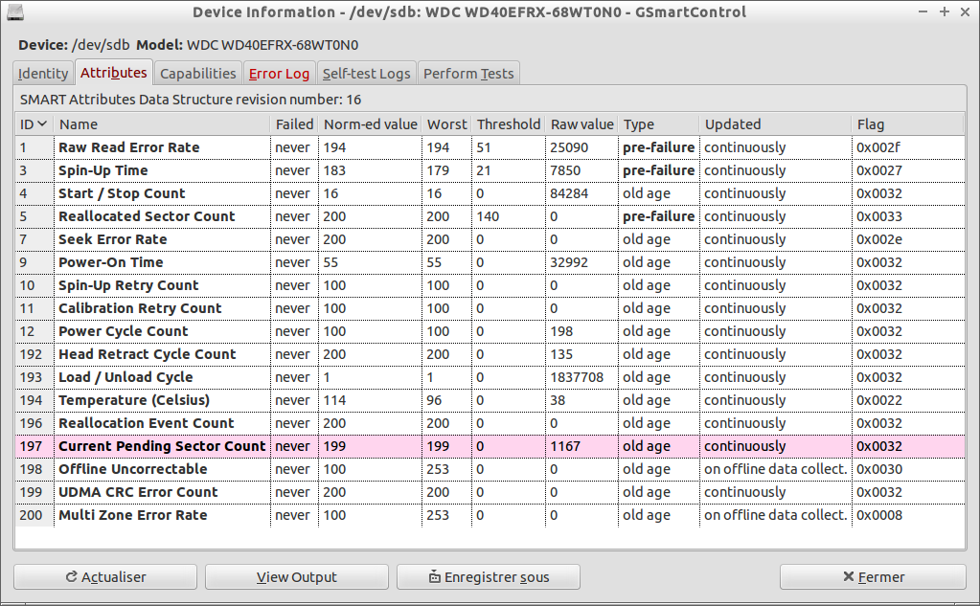
Task: Click the Model: WDC WD40EFRX-68WT0N0 label
Action: tap(247, 45)
